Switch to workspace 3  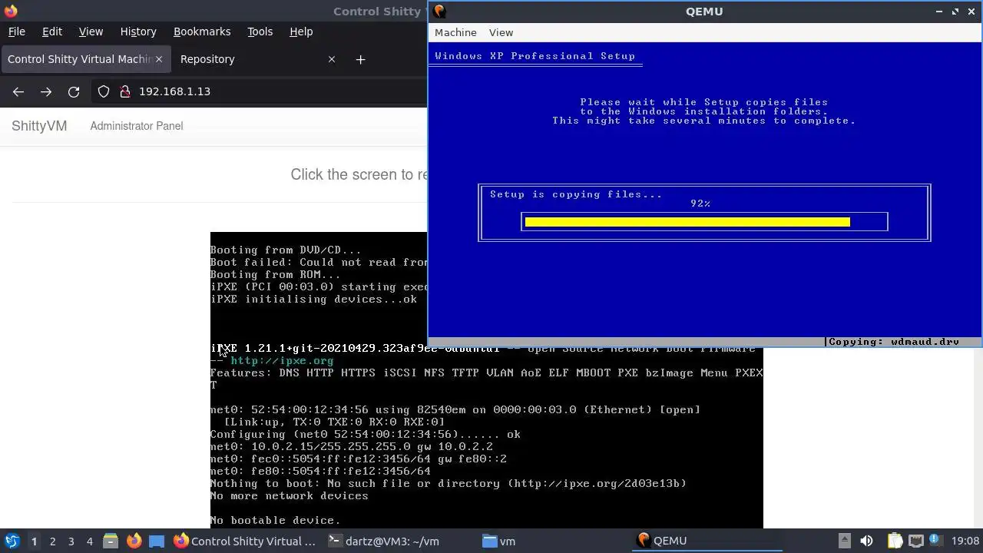(71, 541)
